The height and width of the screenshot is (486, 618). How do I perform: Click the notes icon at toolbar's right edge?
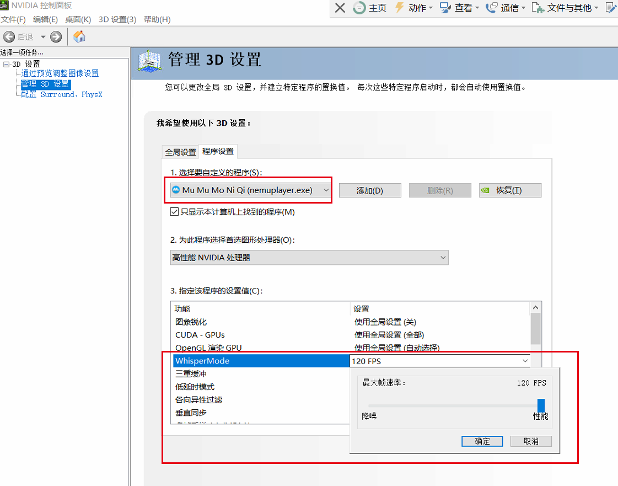(611, 8)
